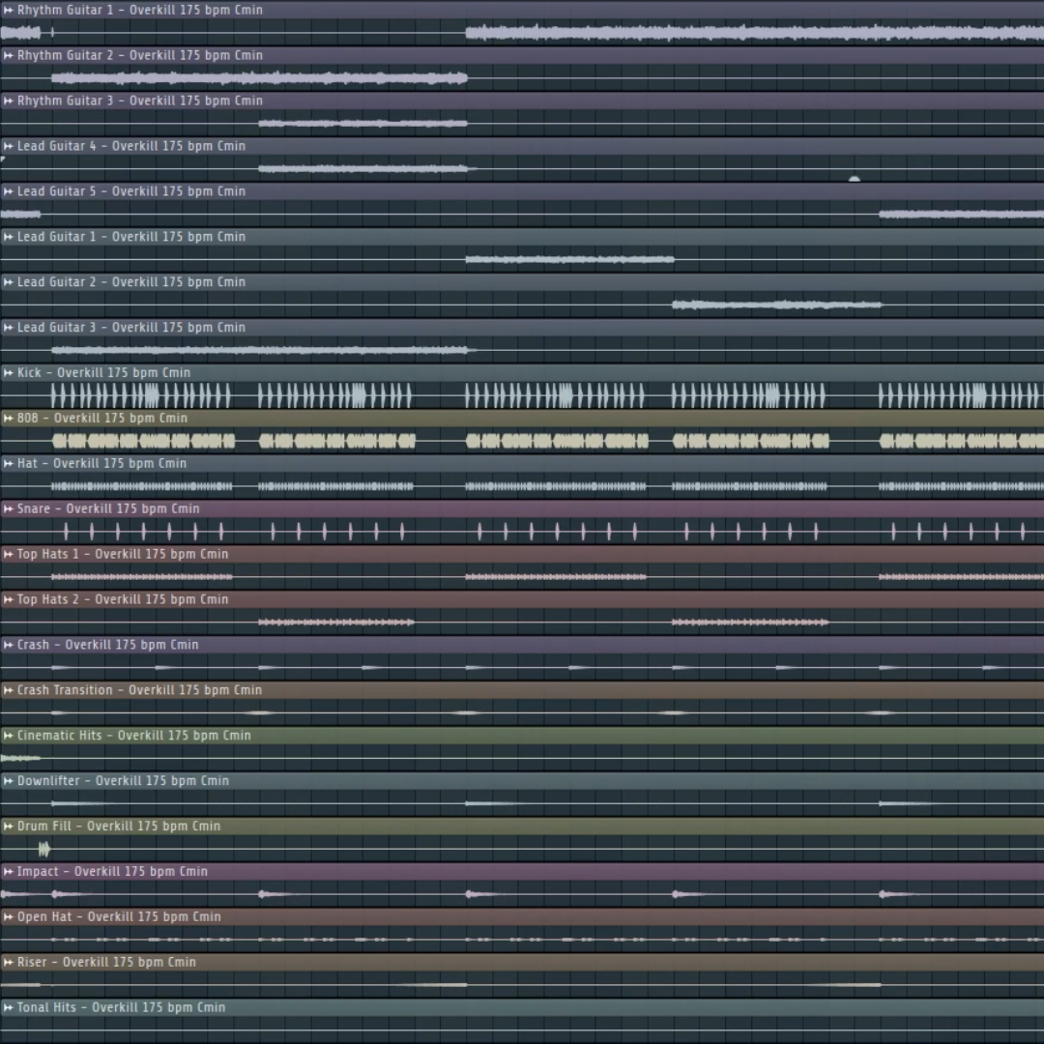Click the small marker in Lead Guitar 4 lane
The width and height of the screenshot is (1044, 1044).
click(x=854, y=178)
